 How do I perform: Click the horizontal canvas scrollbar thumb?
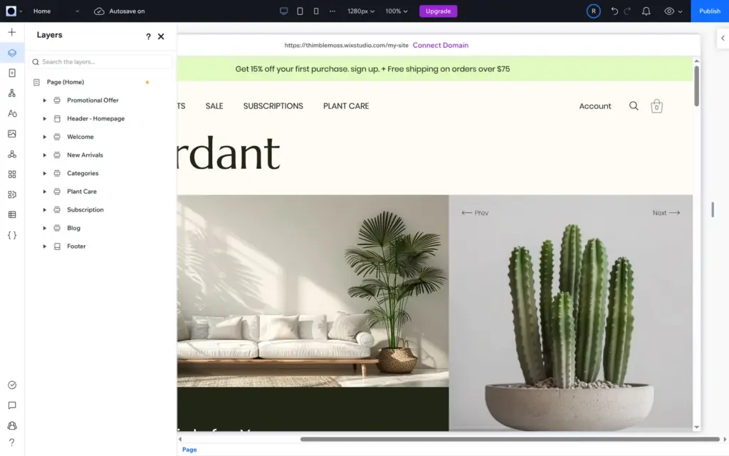[510, 439]
